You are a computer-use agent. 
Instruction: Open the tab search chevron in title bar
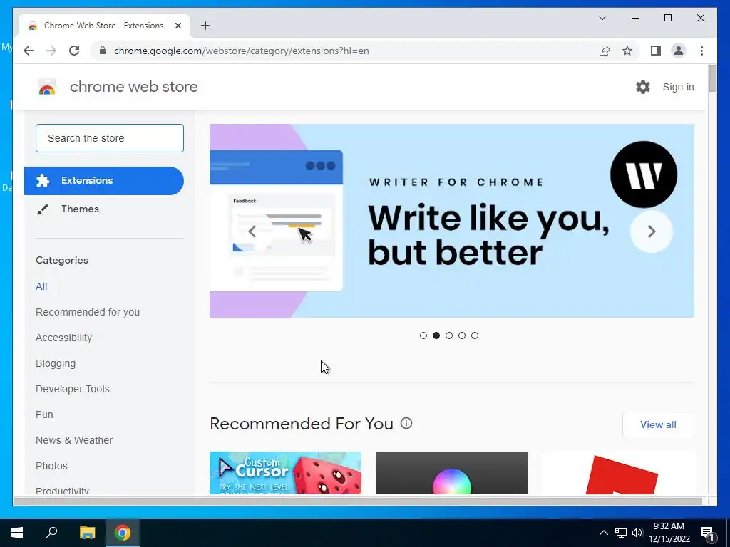pos(602,18)
